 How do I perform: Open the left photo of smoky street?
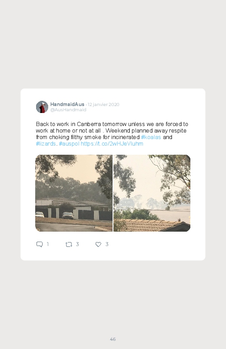click(x=74, y=193)
